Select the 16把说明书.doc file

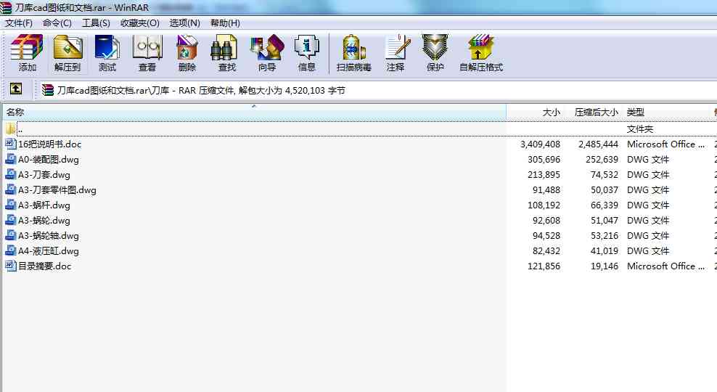49,144
